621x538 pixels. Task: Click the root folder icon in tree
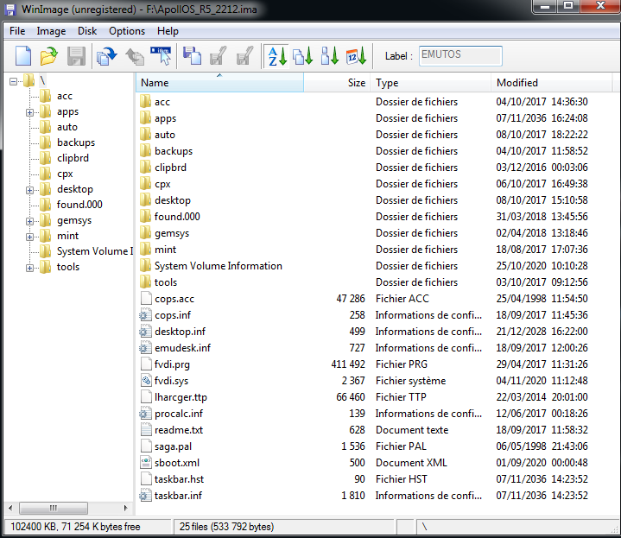point(29,81)
